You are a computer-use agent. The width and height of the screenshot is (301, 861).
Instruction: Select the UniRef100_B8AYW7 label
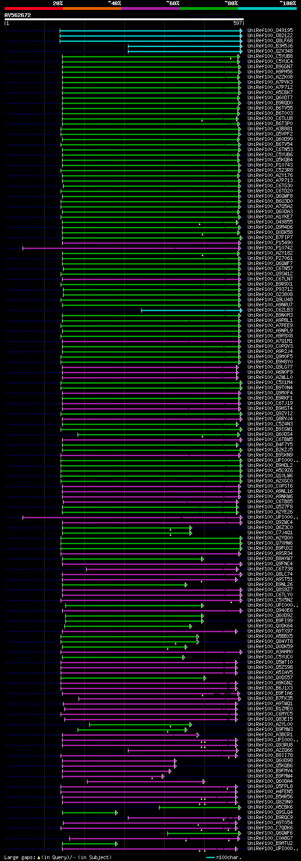pos(270,558)
